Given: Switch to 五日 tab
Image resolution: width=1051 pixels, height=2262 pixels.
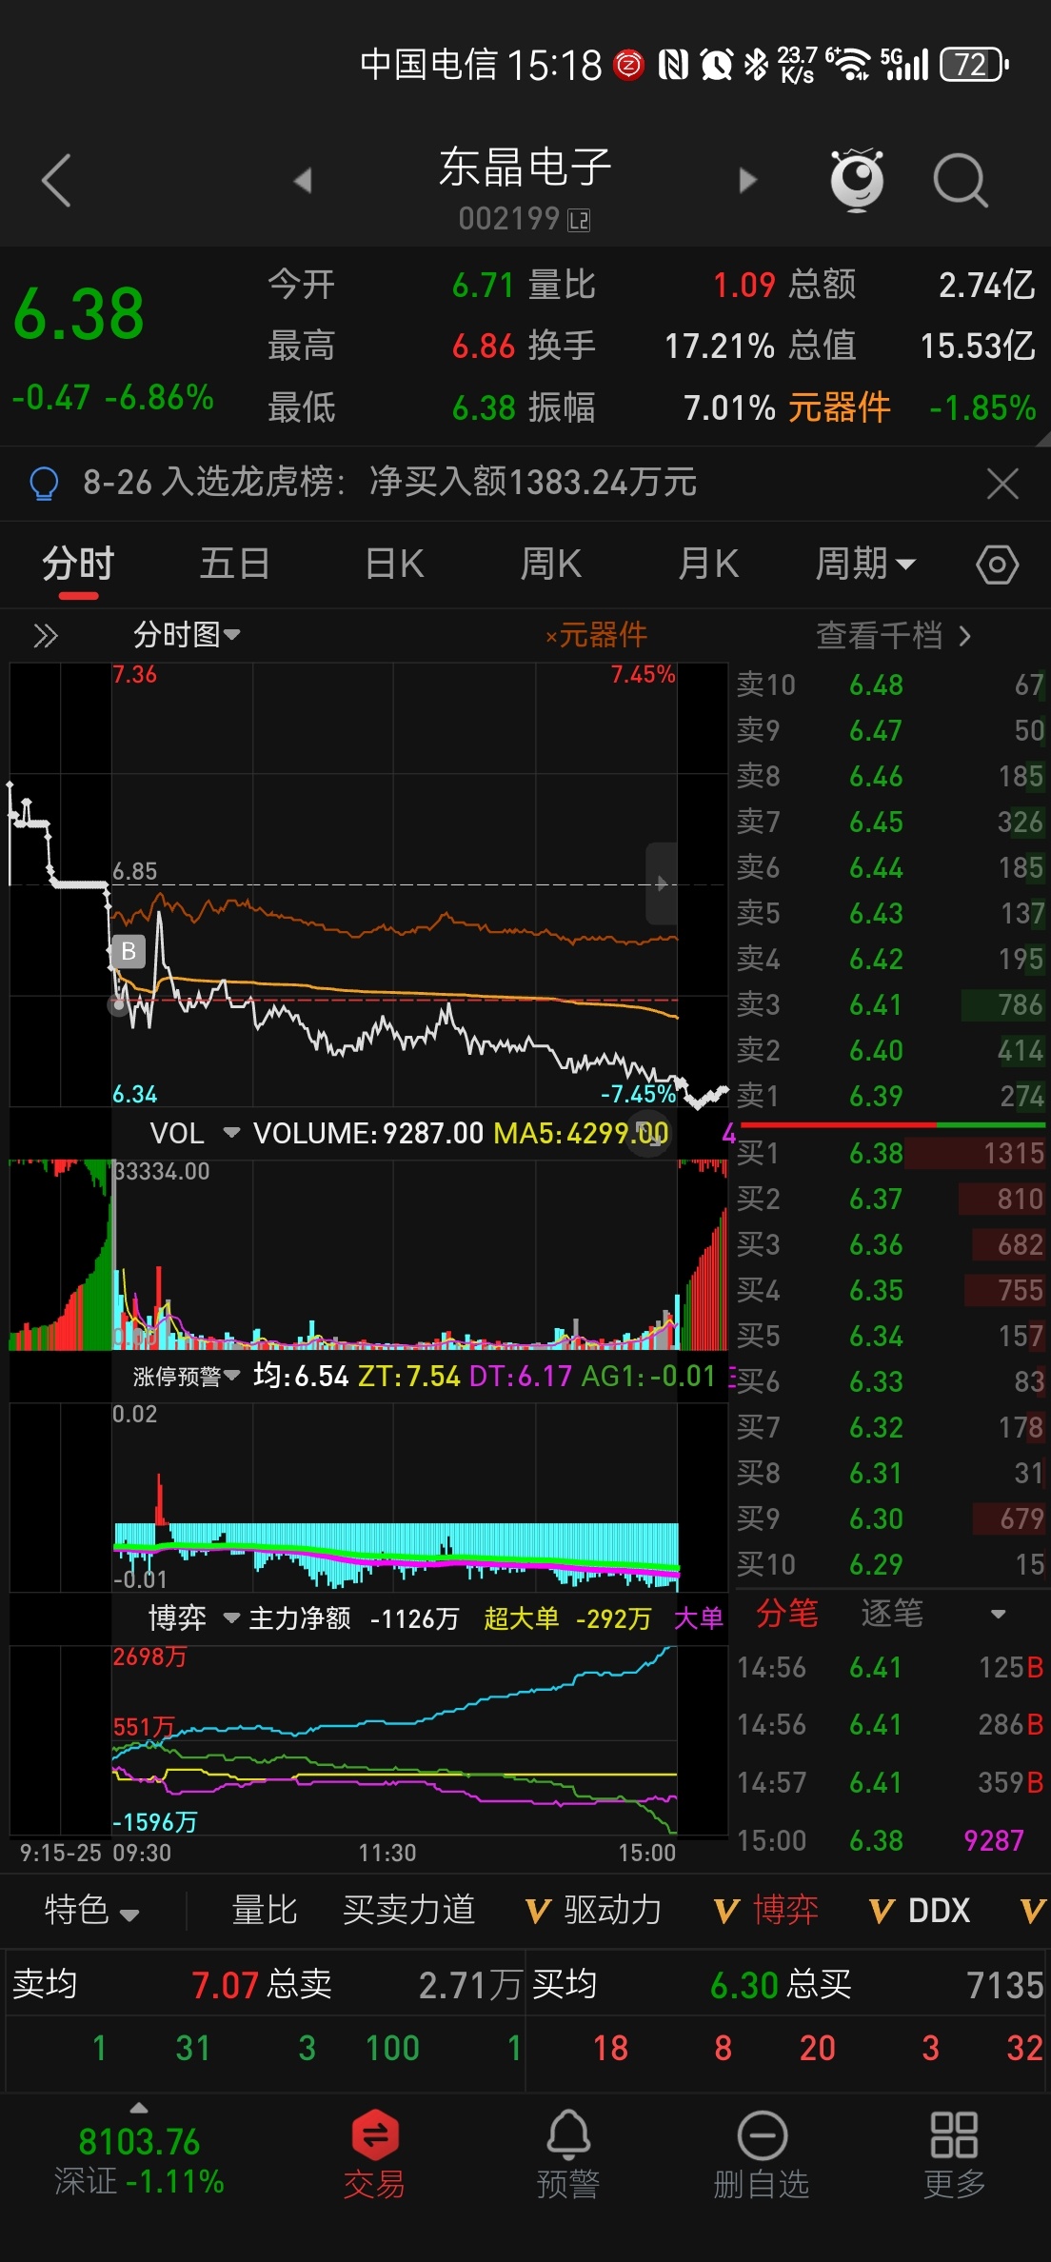Looking at the screenshot, I should click(x=234, y=565).
